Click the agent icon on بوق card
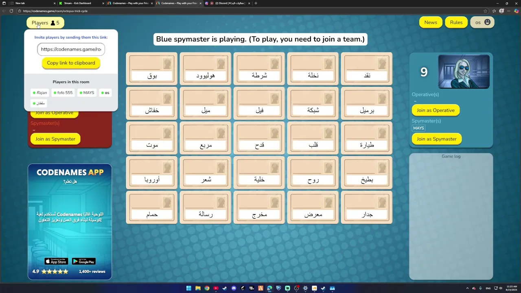The width and height of the screenshot is (521, 293). tap(167, 64)
